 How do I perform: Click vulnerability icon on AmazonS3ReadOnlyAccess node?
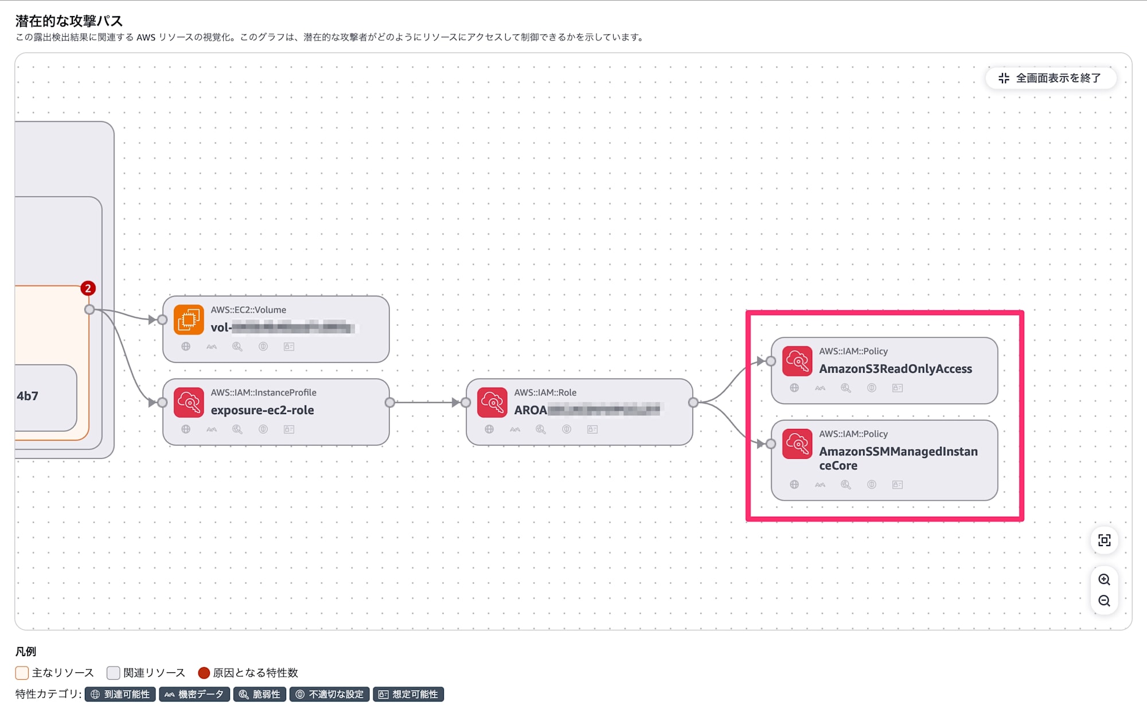click(846, 388)
